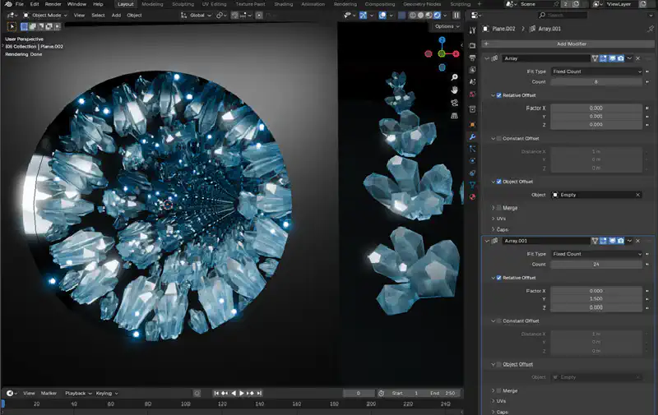Open the Tool properties tab icon
This screenshot has width=658, height=415.
tap(472, 30)
